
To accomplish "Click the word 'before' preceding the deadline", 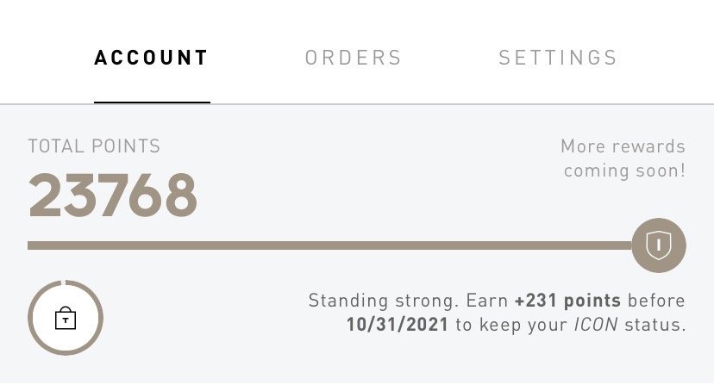I will [655, 301].
